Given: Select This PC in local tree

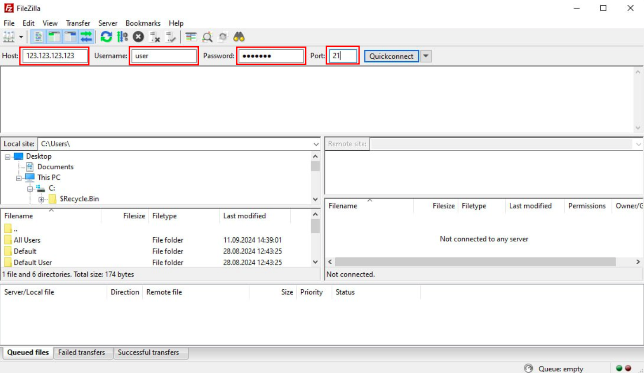Looking at the screenshot, I should (49, 178).
